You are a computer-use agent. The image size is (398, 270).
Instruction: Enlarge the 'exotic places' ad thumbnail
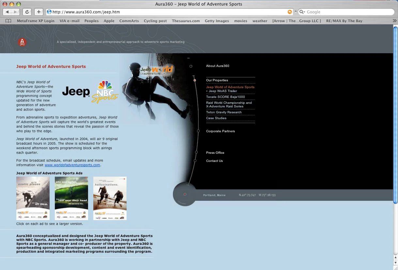click(33, 198)
